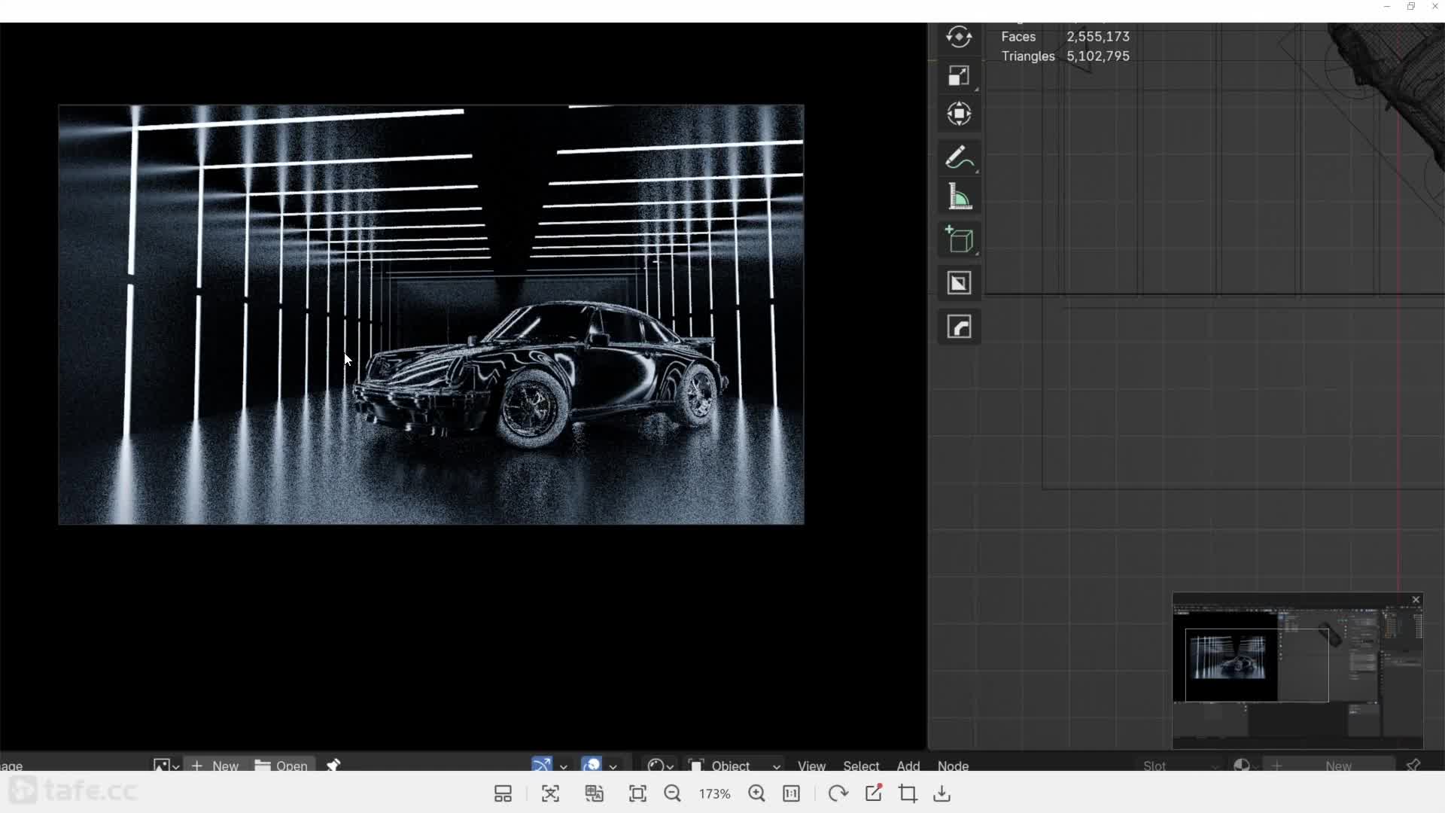Select the Inset Faces tool
This screenshot has width=1445, height=813.
coord(959,284)
